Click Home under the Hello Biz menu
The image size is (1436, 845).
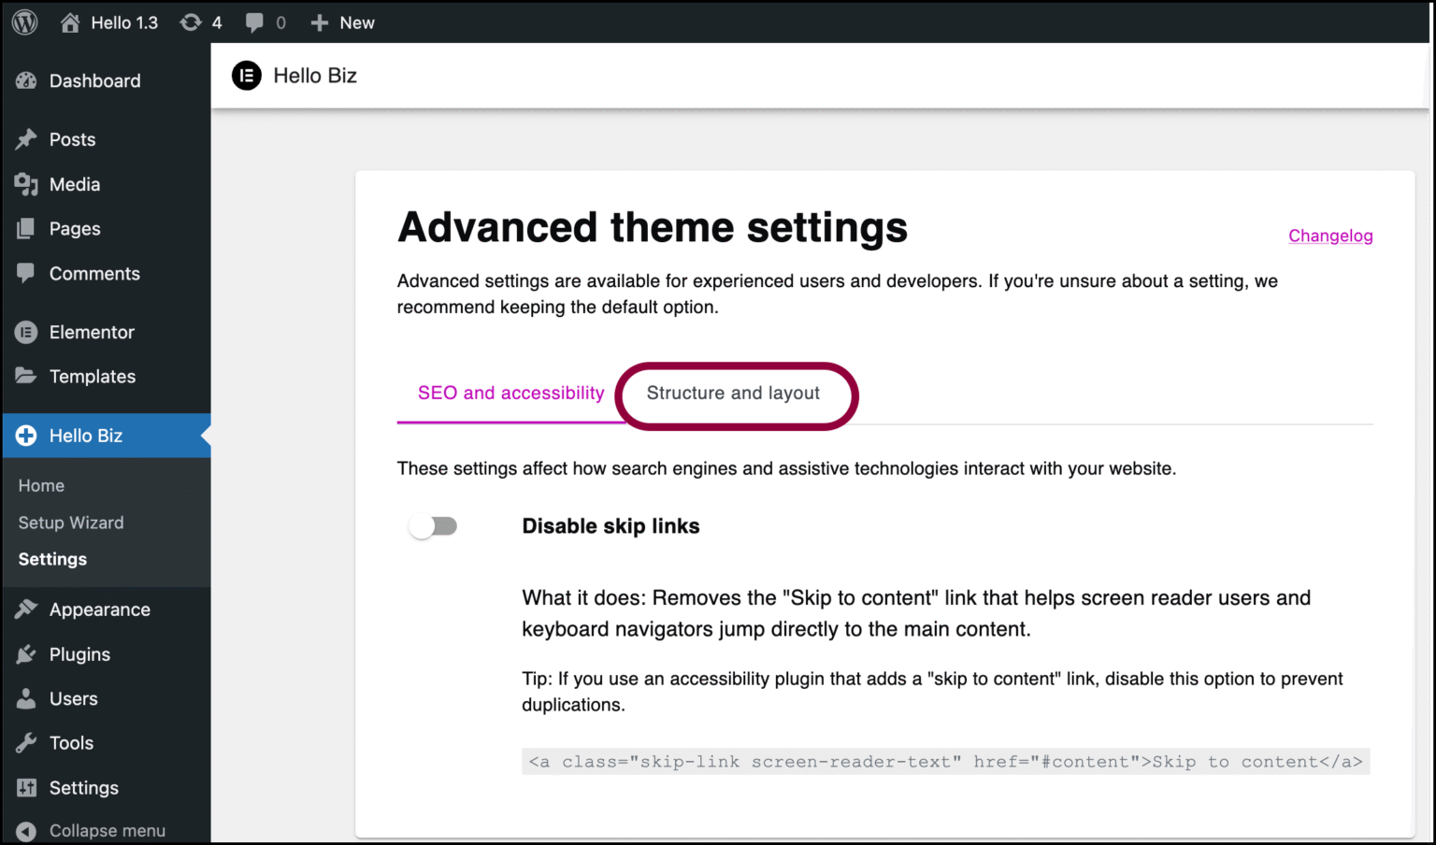click(41, 485)
